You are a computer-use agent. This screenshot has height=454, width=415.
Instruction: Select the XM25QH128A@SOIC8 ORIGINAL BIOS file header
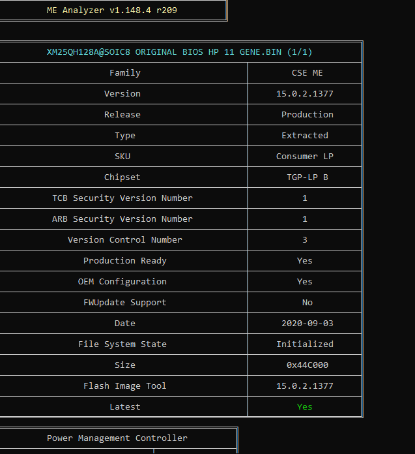(179, 52)
